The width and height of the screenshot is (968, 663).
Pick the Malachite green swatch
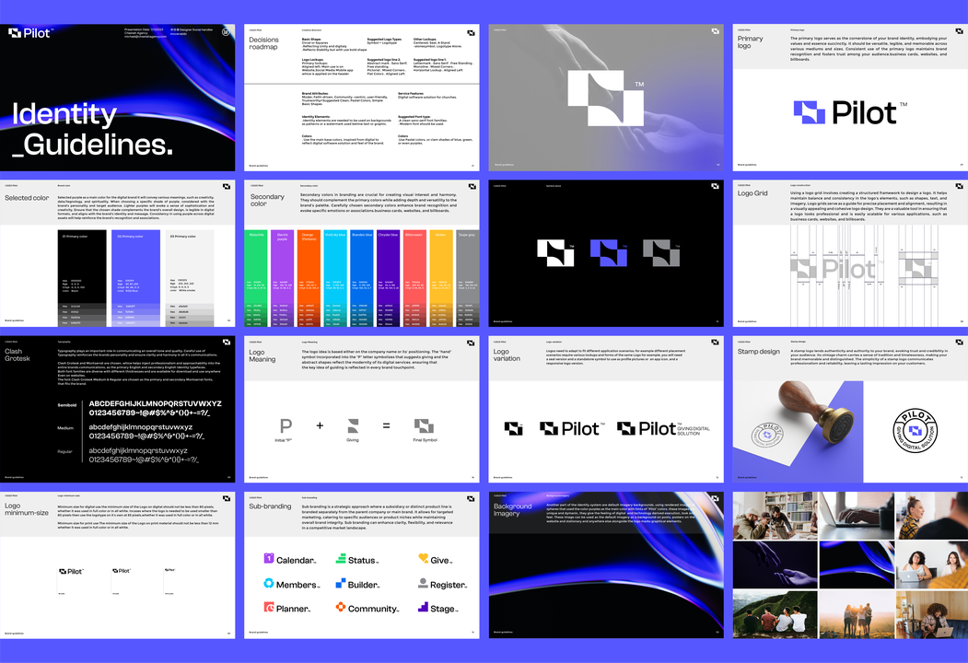click(256, 278)
